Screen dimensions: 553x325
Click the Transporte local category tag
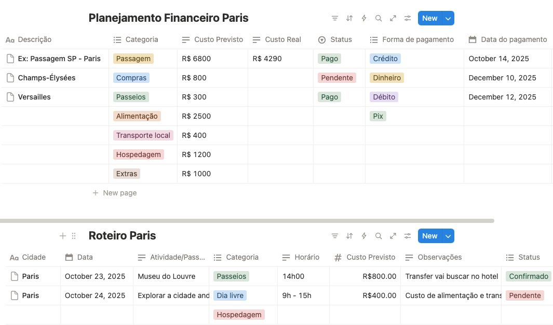143,135
